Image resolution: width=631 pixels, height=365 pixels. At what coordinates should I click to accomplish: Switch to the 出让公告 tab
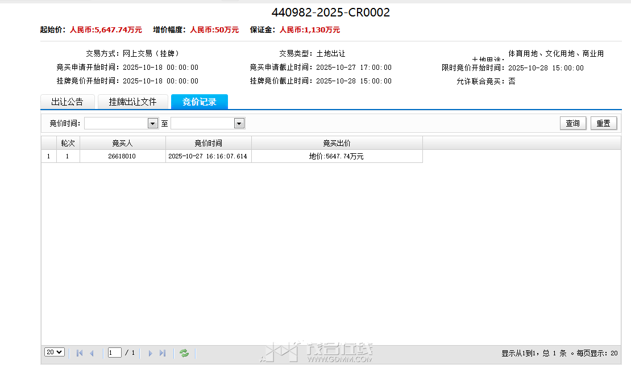(67, 102)
